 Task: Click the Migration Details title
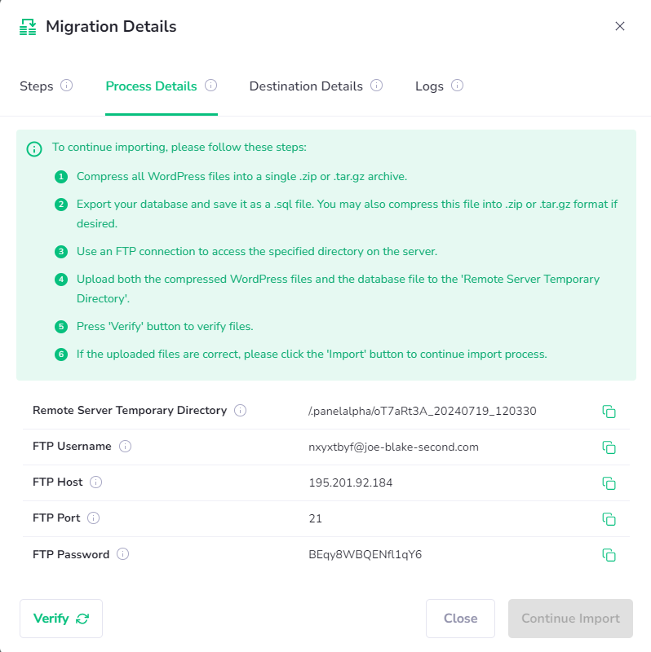coord(111,27)
